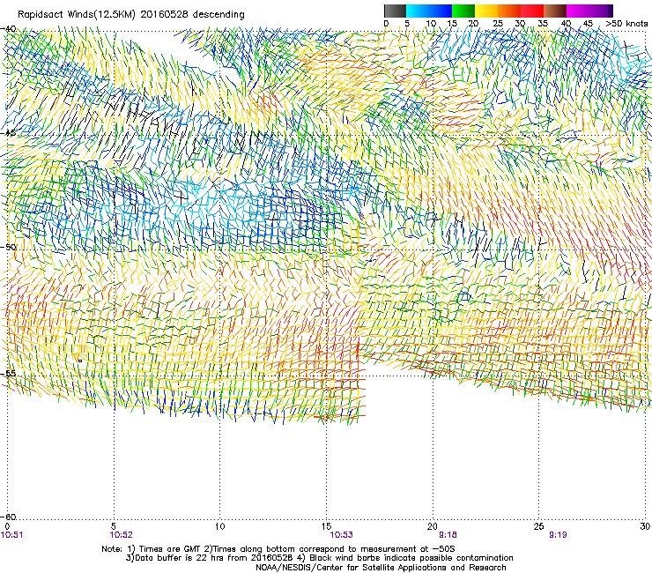
Task: Click the '-50' latitude axis label
Action: pos(9,247)
